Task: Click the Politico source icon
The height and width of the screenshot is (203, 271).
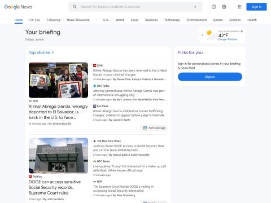Action: 30,176
